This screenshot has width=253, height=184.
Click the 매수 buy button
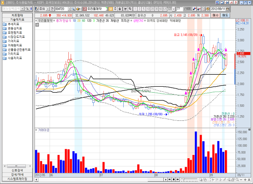click(x=216, y=15)
